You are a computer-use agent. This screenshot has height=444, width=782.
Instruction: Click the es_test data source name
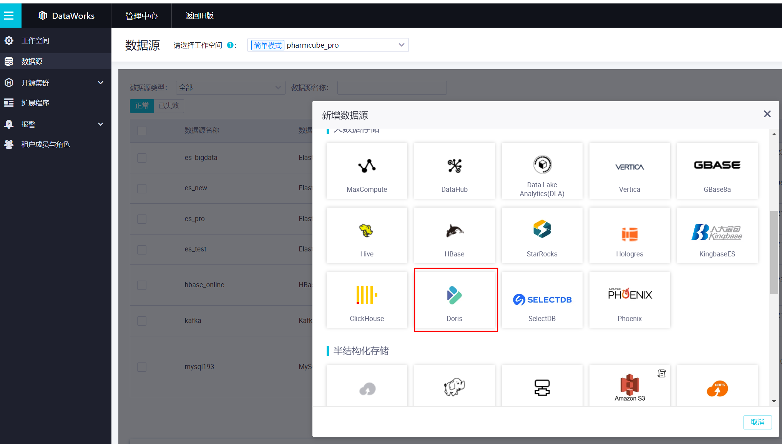195,249
